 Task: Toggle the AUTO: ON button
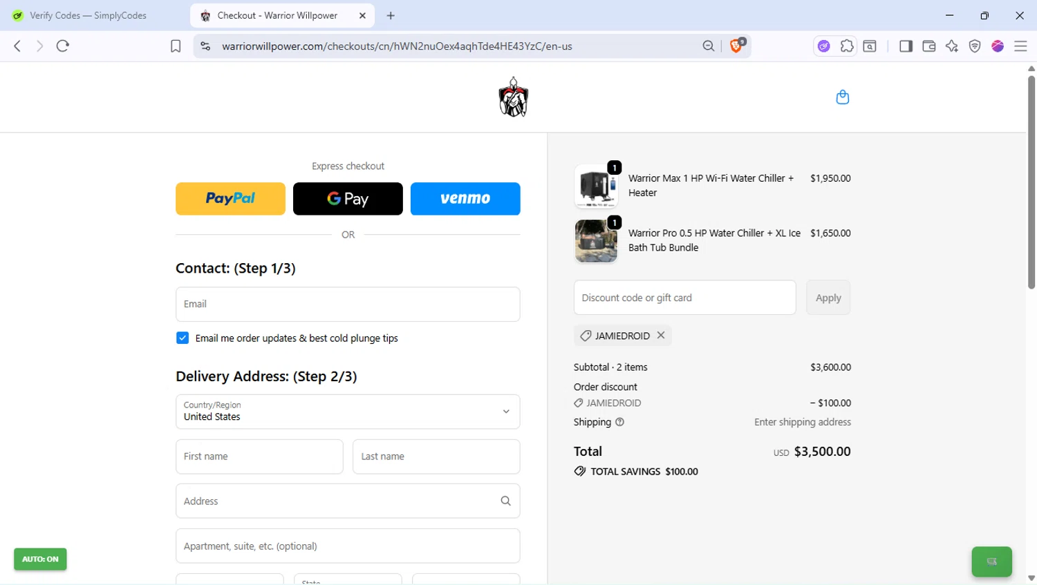pos(40,559)
